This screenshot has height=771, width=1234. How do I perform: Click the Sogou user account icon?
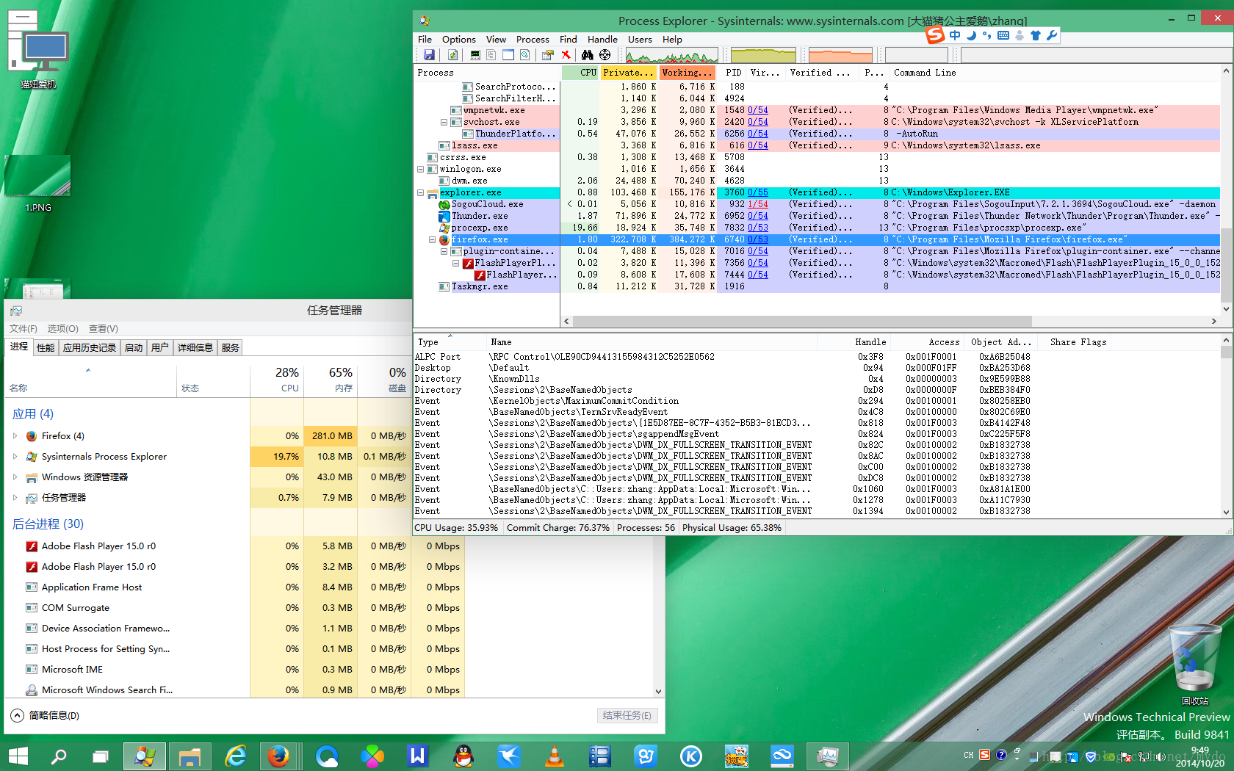1020,35
